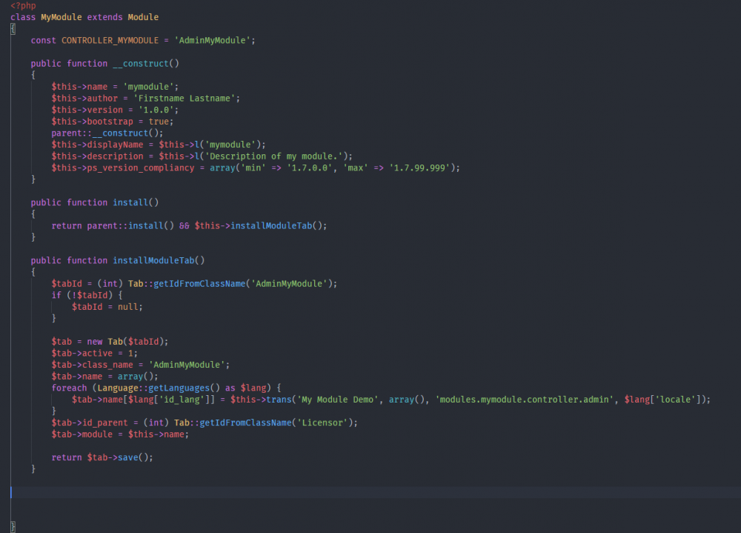Click 'ps_version_compliancy' property
This screenshot has width=741, height=533.
point(140,168)
